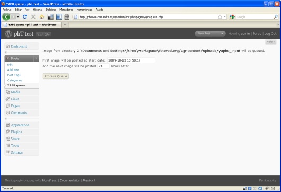This screenshot has width=281, height=192.
Task: Click the phT test site title
Action: [x=23, y=34]
